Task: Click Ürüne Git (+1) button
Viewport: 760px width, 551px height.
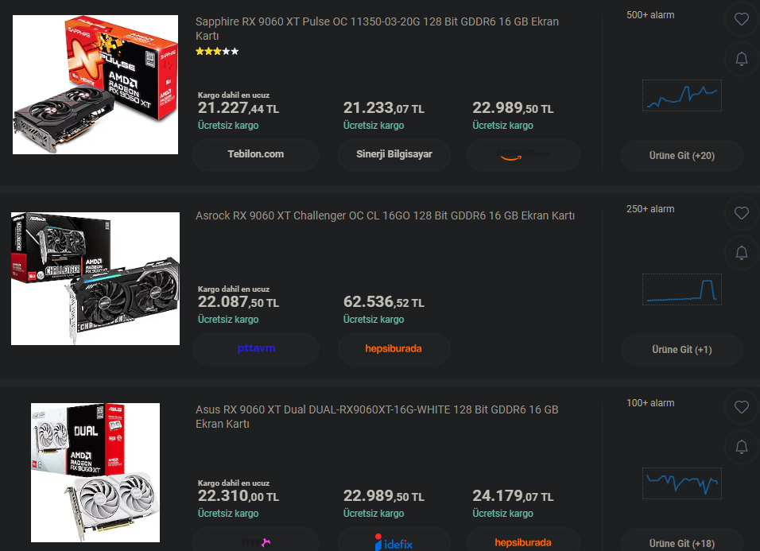Action: [x=681, y=349]
